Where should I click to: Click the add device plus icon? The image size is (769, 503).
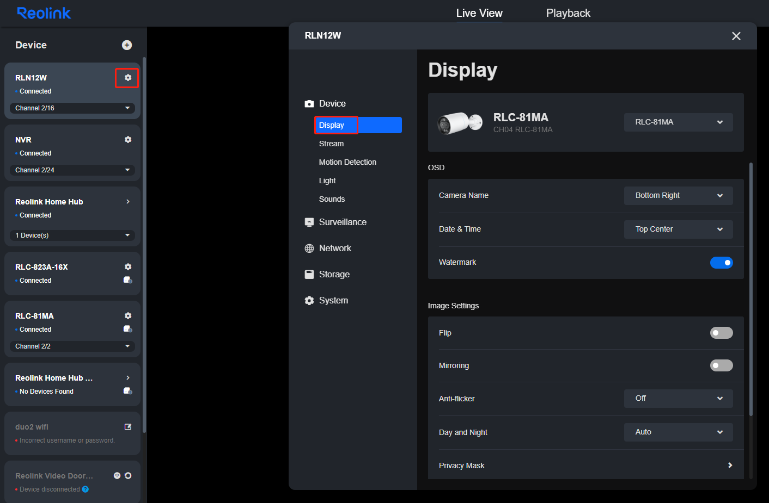[127, 45]
